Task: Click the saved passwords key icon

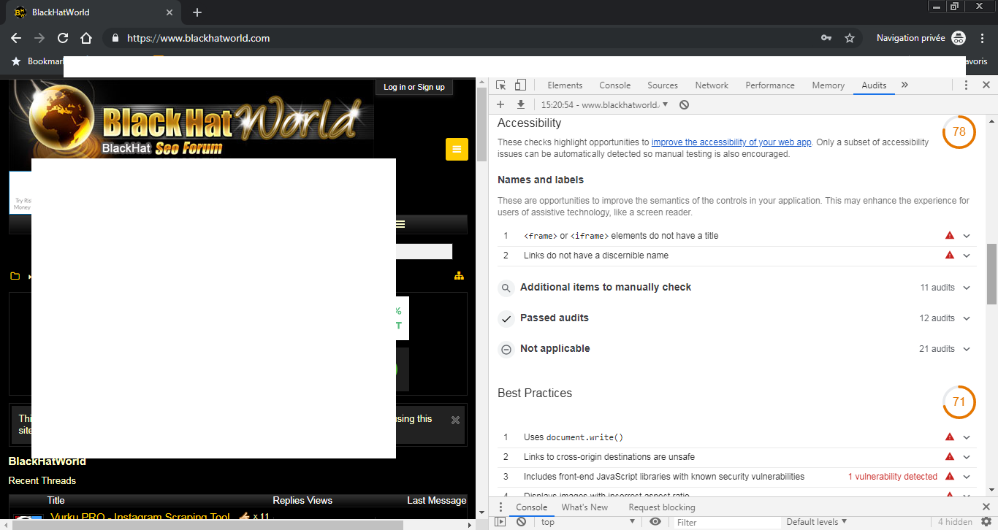Action: tap(826, 38)
